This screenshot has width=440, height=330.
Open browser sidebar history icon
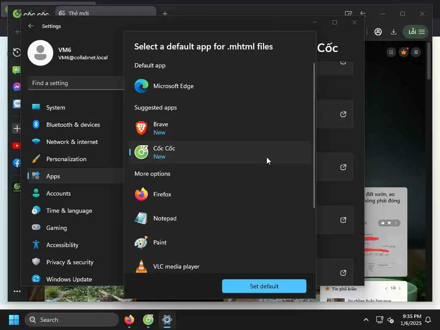pyautogui.click(x=17, y=52)
